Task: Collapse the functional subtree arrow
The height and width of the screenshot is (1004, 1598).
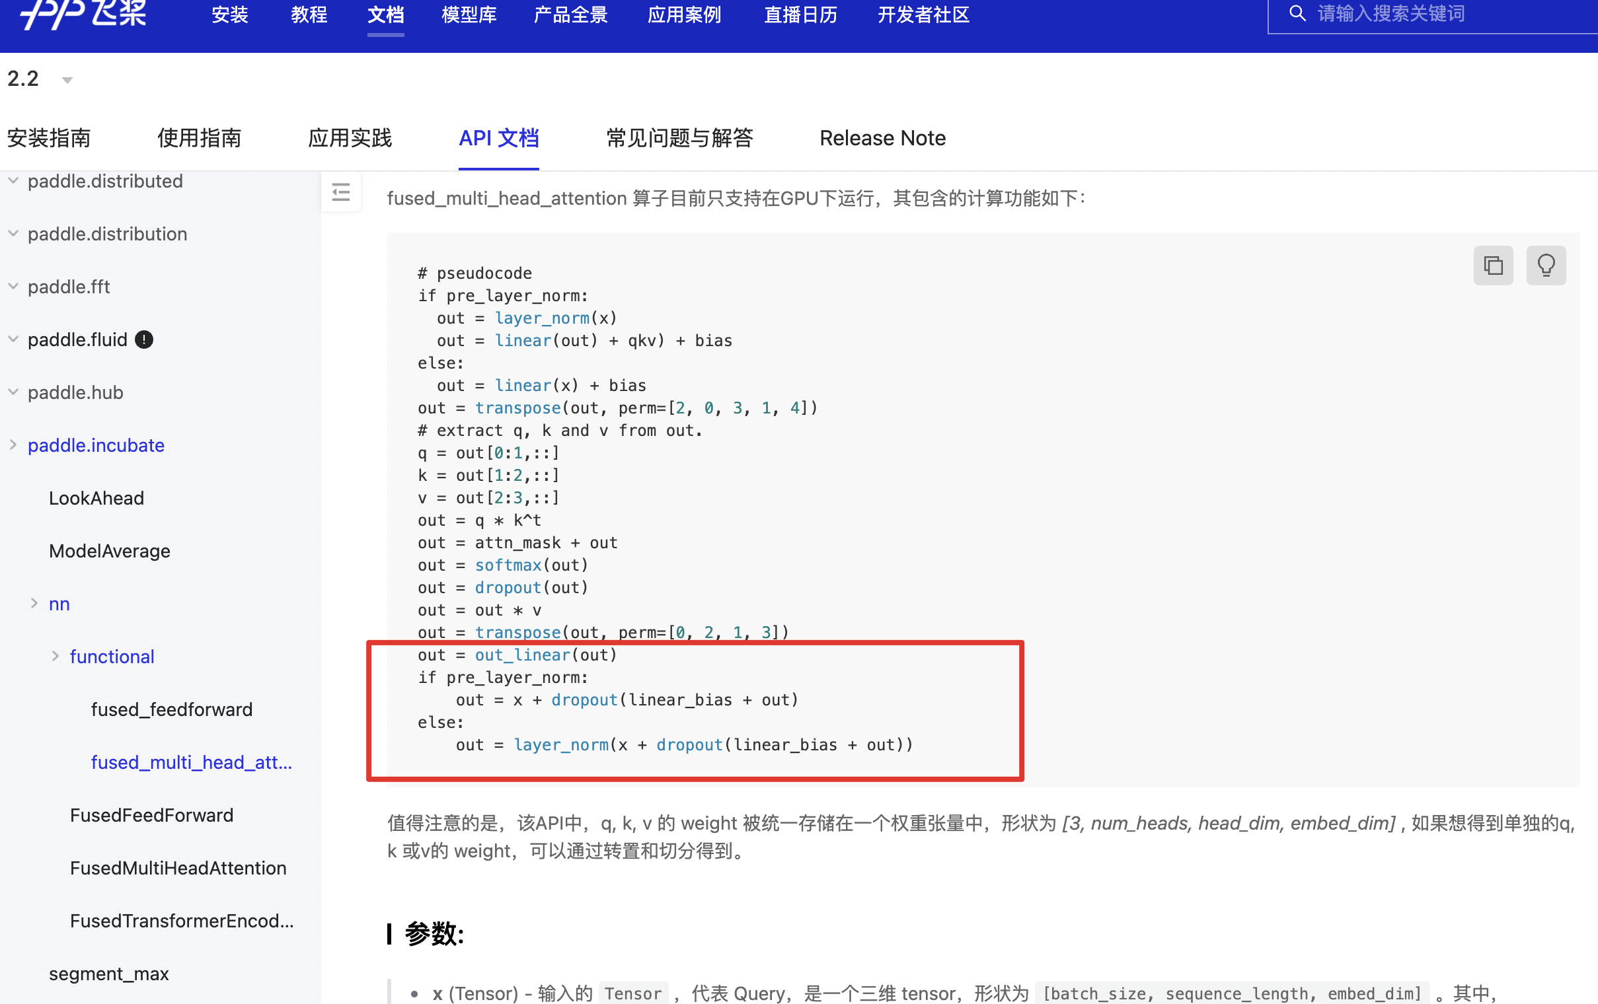Action: pos(55,656)
